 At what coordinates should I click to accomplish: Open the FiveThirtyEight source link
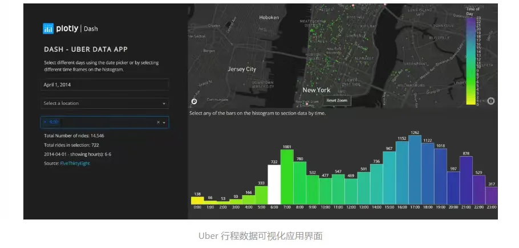click(75, 164)
